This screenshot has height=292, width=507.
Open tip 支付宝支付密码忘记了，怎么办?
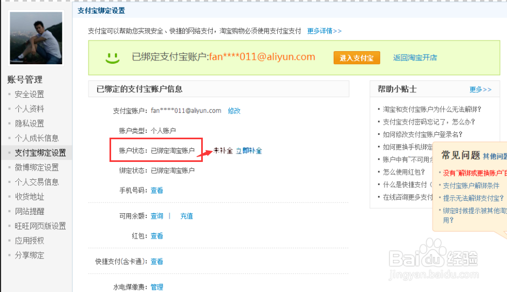pos(429,122)
